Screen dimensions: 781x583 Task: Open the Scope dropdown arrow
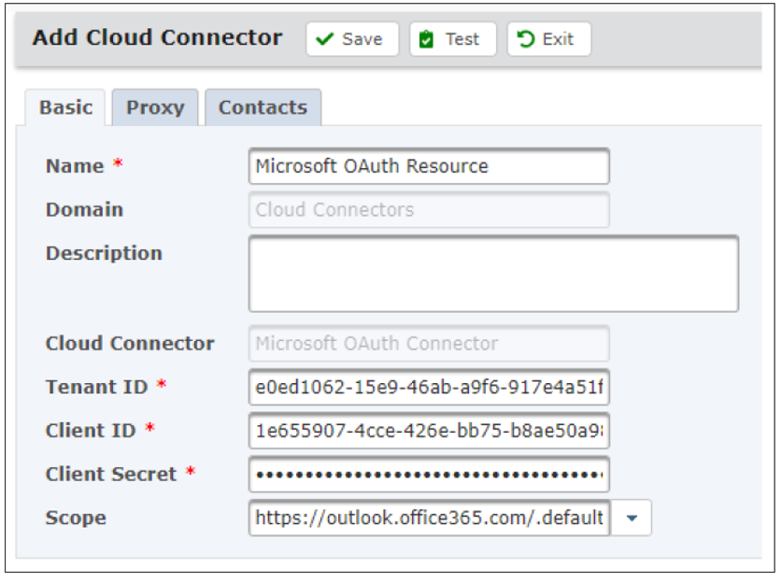631,518
